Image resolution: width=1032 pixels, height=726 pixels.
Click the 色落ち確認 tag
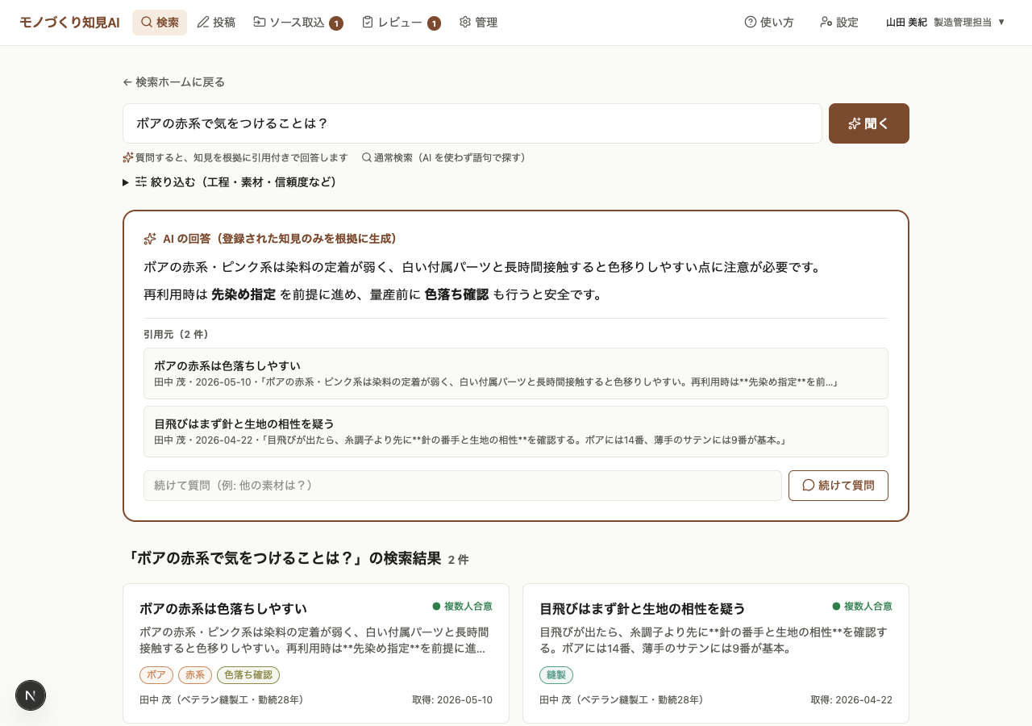(248, 675)
